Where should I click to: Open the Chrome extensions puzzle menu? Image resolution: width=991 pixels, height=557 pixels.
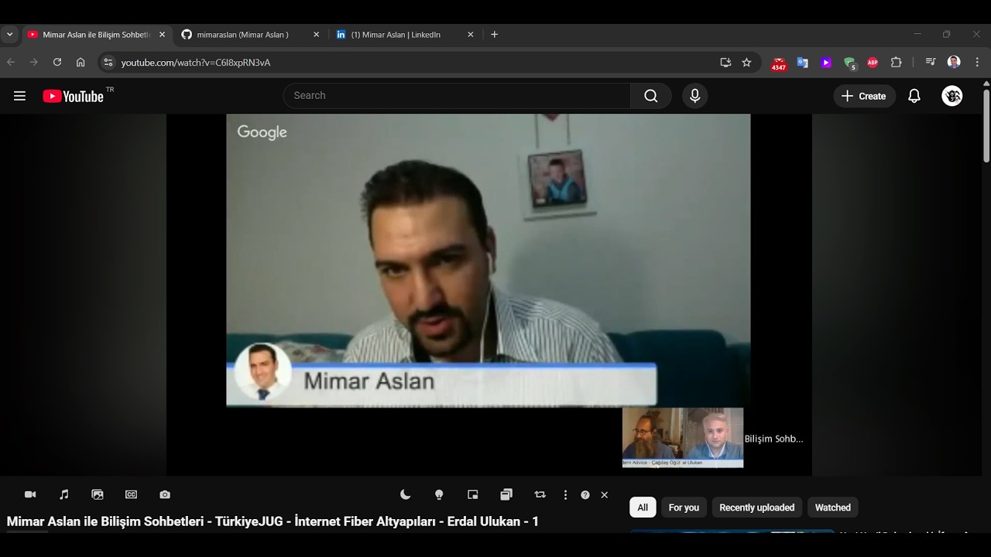pyautogui.click(x=897, y=63)
